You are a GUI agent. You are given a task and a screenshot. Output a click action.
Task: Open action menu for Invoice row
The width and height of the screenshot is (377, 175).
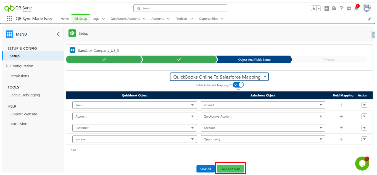point(364,139)
